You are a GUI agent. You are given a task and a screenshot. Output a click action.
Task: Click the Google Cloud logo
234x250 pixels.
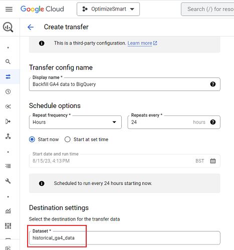42,9
